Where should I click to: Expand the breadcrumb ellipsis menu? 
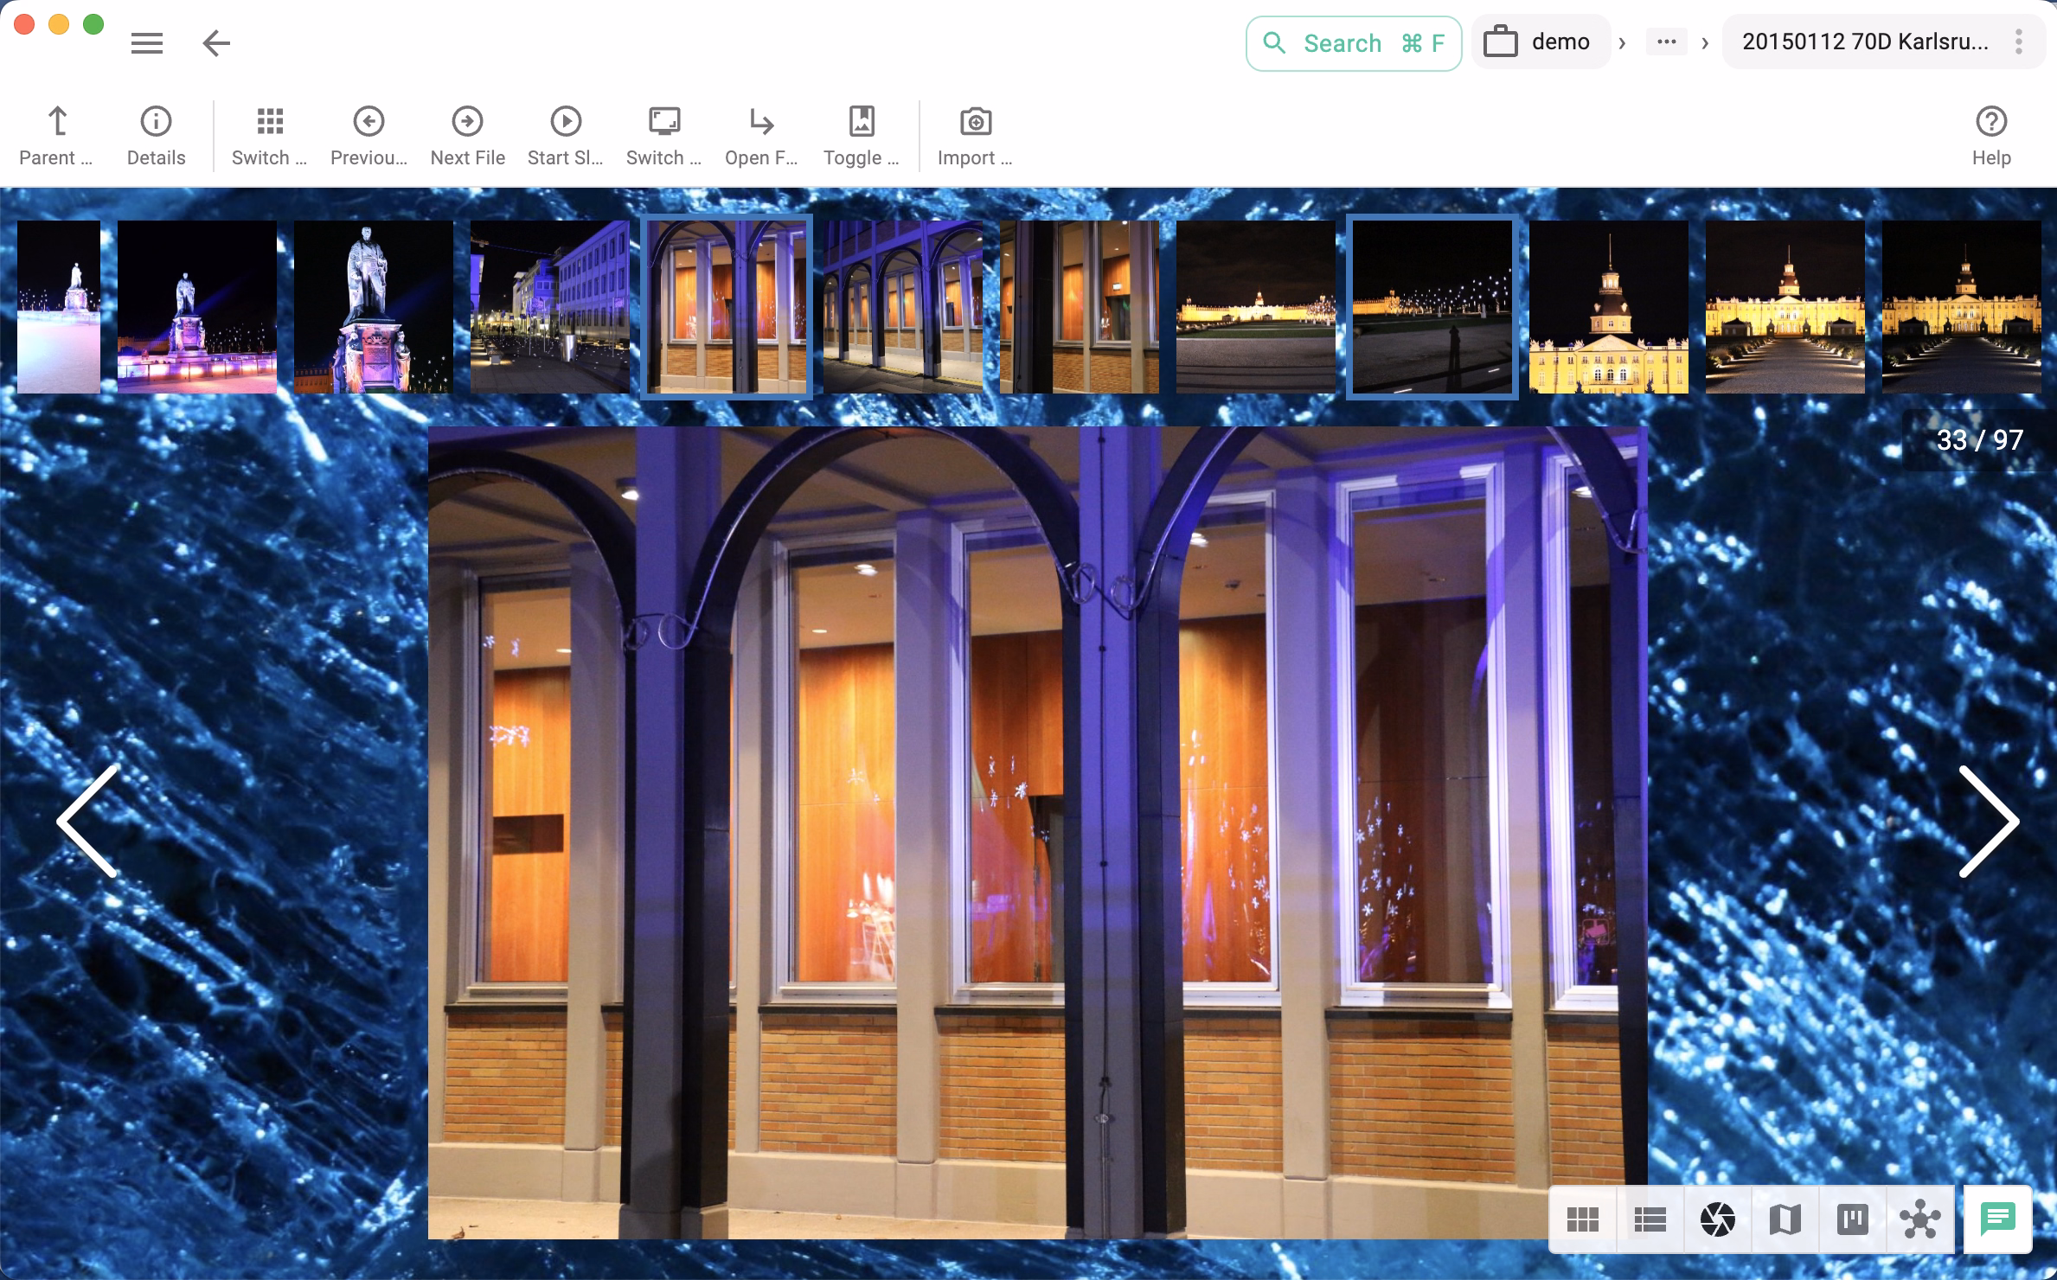pos(1665,41)
